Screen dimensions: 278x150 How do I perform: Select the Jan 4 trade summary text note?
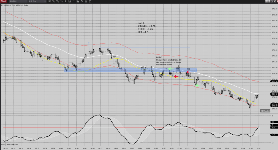pyautogui.click(x=147, y=28)
